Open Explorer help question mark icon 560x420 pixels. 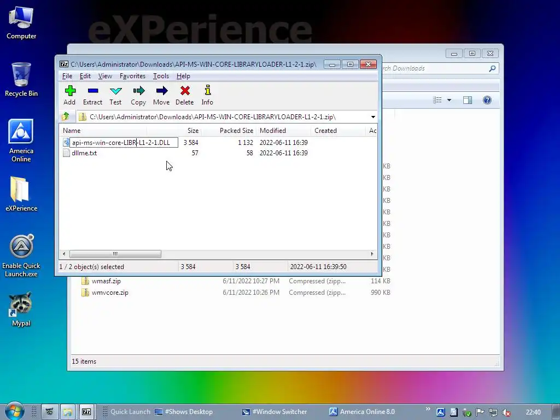click(x=487, y=100)
